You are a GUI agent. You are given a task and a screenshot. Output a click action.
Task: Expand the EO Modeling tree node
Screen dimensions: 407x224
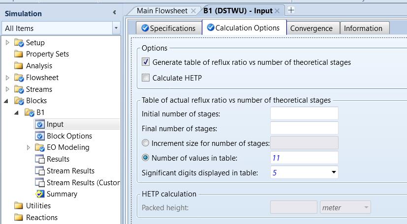tap(29, 147)
